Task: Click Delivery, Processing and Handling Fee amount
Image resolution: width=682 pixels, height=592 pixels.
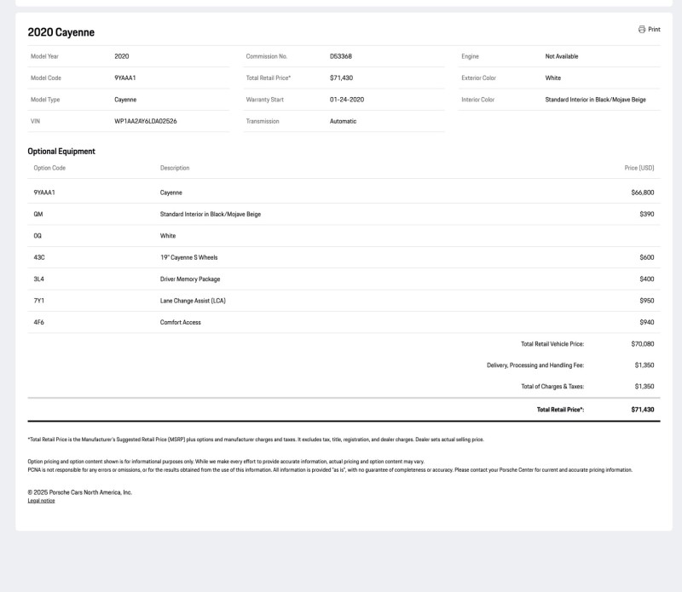Action: point(644,365)
